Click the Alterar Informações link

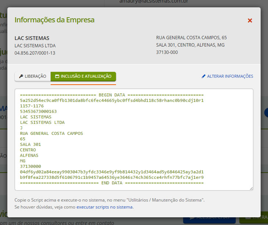click(227, 76)
